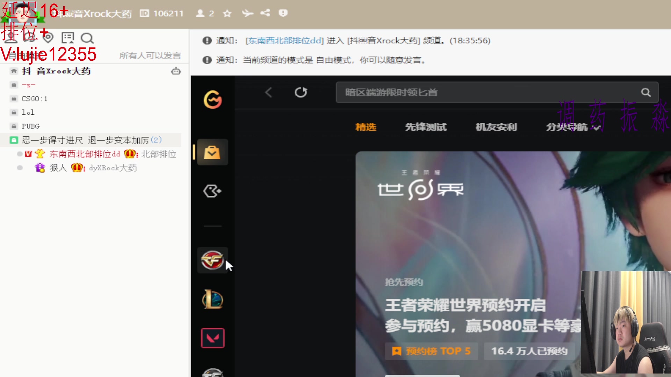Click the crown badge next to 狠人
This screenshot has width=671, height=377.
tap(77, 168)
